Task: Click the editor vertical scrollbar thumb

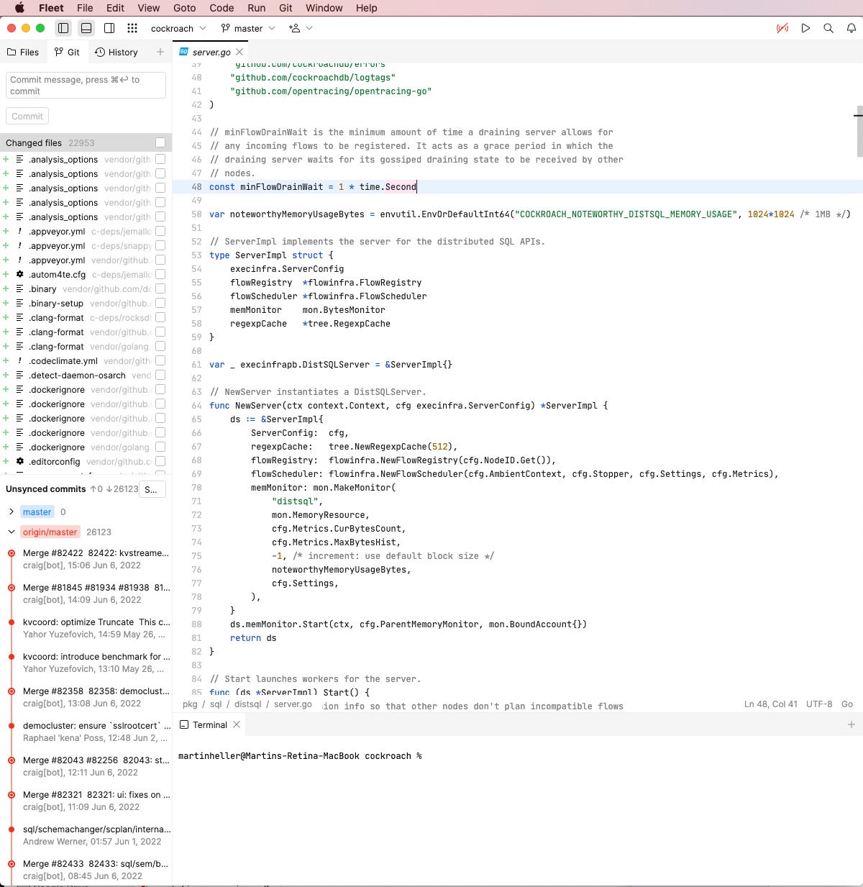Action: point(859,131)
